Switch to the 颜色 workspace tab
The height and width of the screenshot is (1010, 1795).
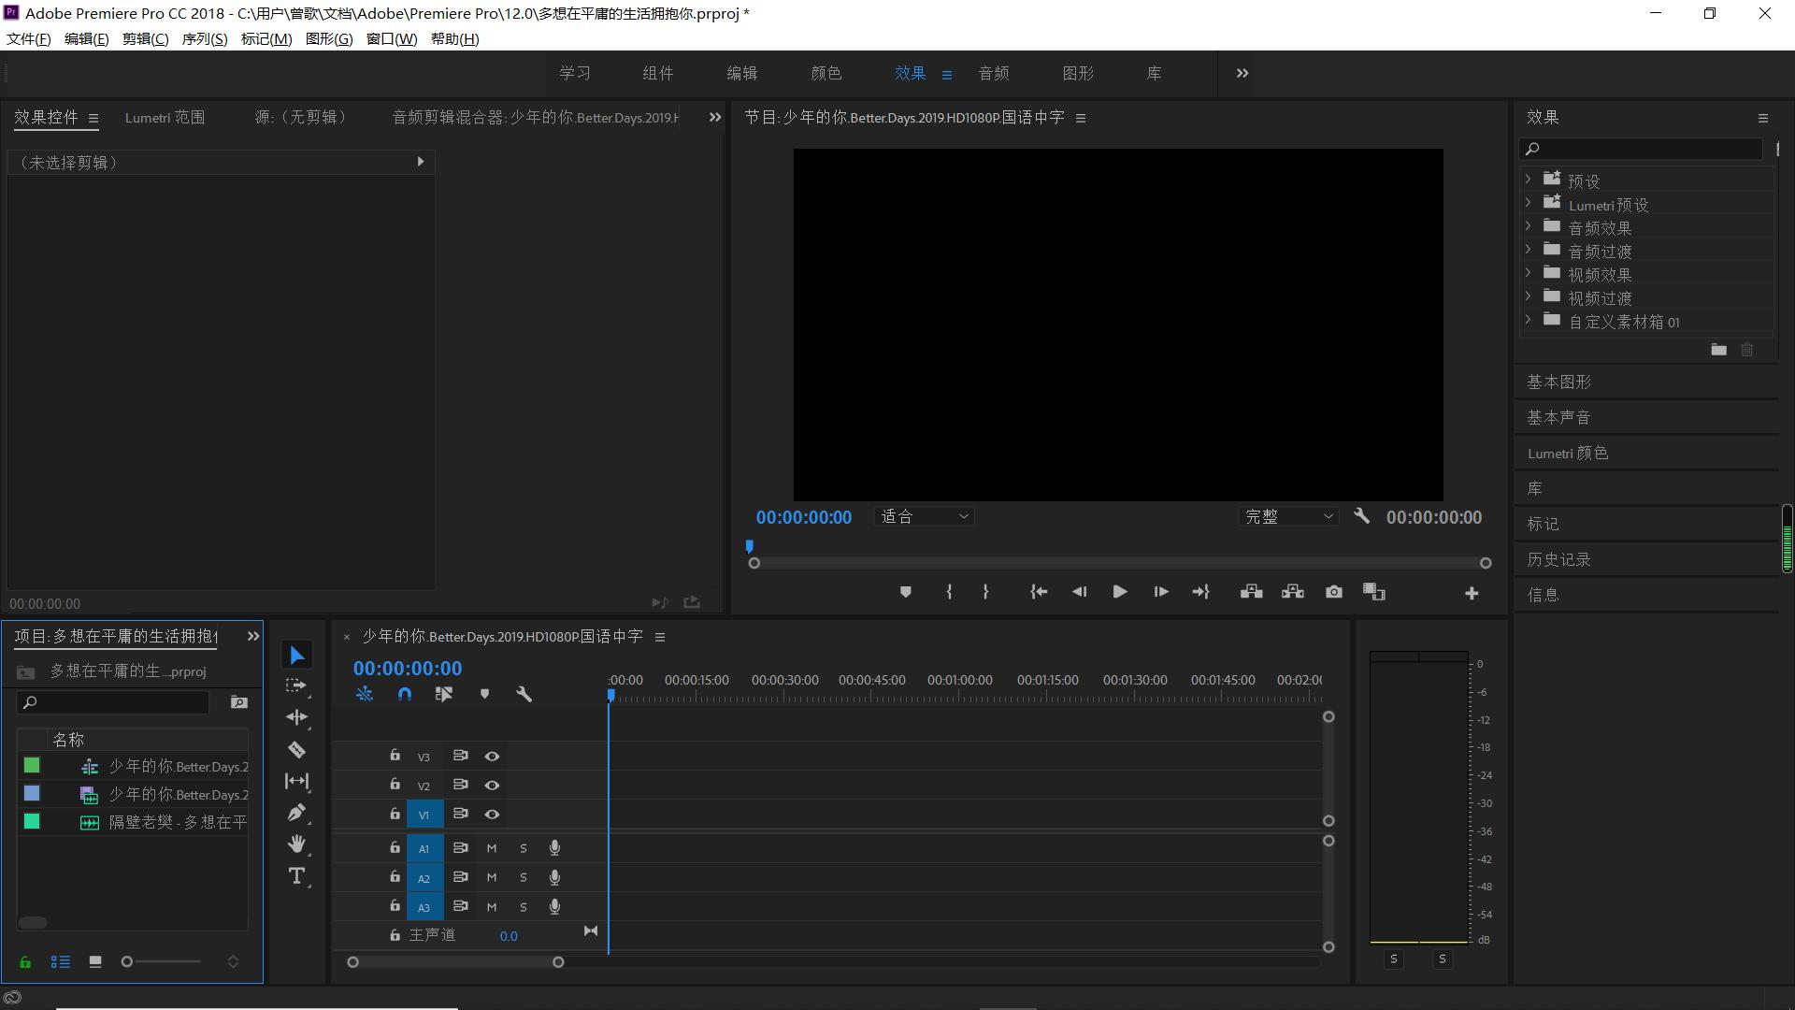tap(826, 73)
